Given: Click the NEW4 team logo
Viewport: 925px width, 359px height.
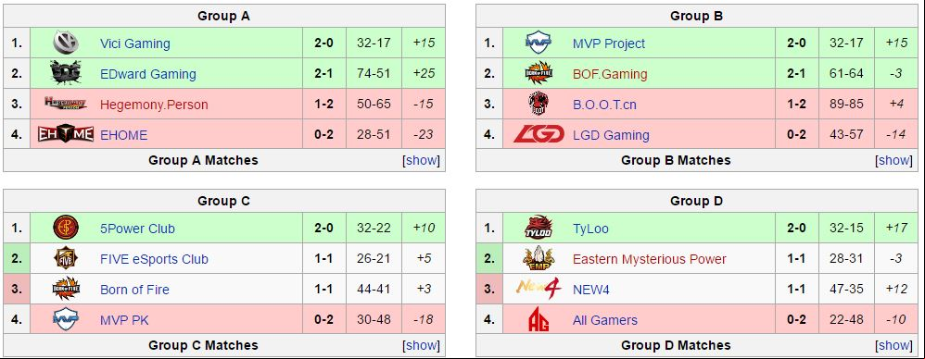Looking at the screenshot, I should click(538, 289).
